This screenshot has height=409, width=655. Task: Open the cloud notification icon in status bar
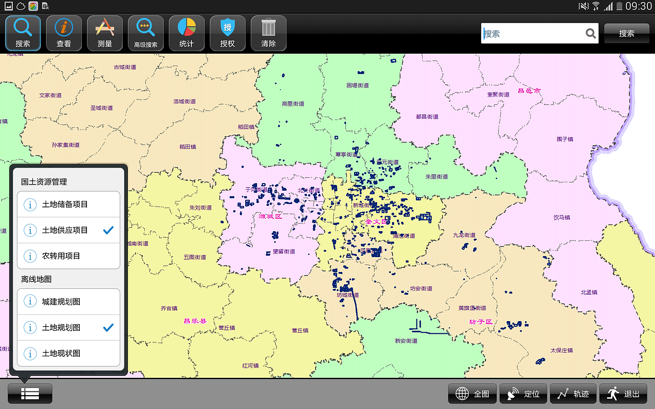tap(21, 6)
